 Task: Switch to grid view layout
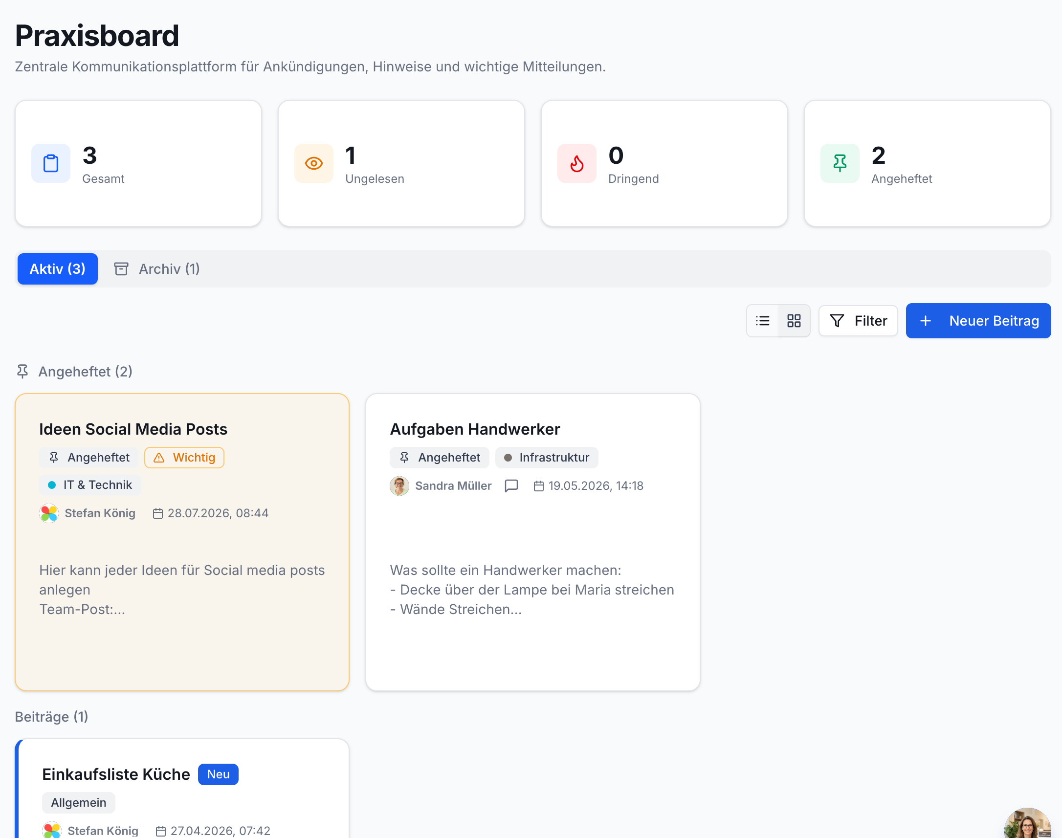tap(794, 321)
